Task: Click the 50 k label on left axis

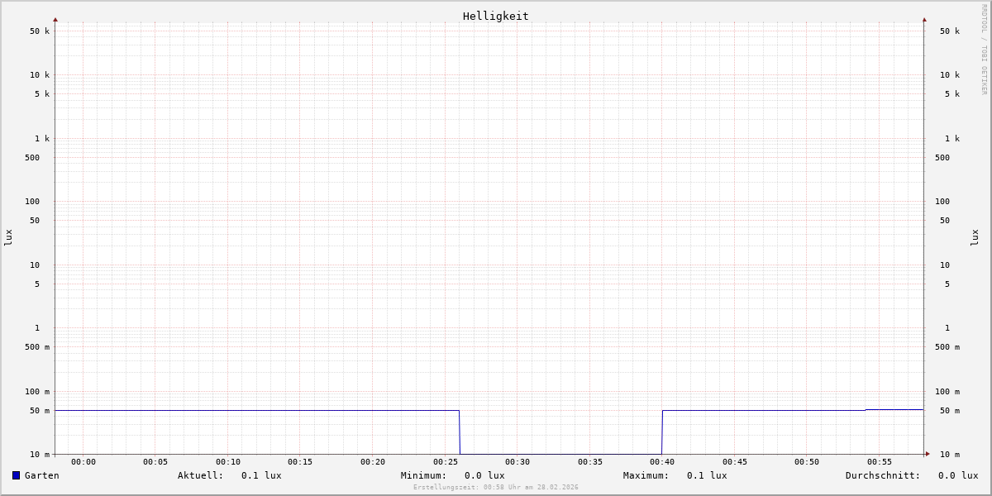Action: click(40, 31)
